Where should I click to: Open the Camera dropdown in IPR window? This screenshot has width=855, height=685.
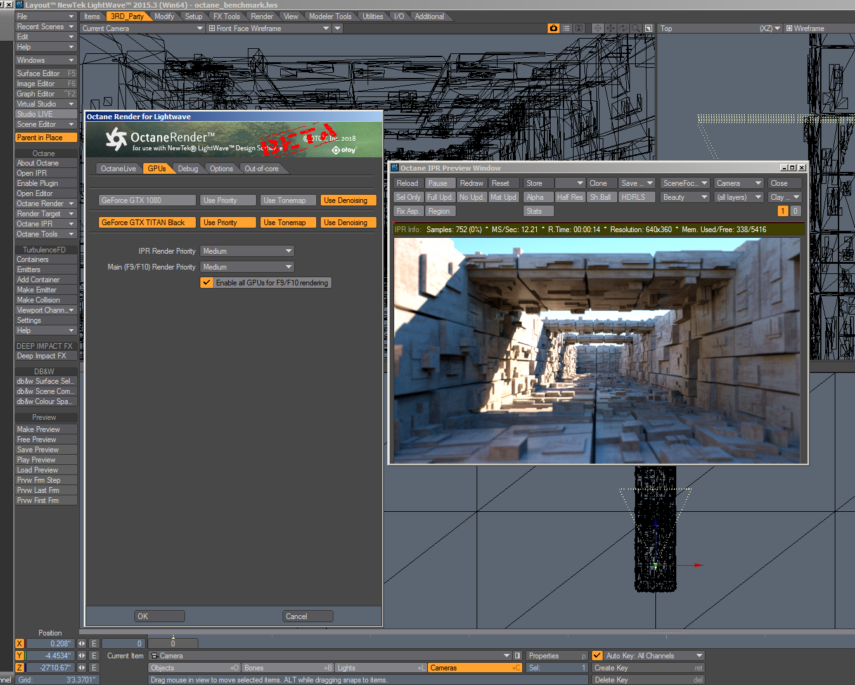point(739,183)
